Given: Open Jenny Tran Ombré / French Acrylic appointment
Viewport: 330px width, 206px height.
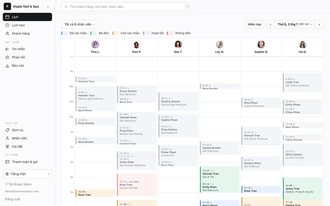Looking at the screenshot, I should [x=303, y=189].
